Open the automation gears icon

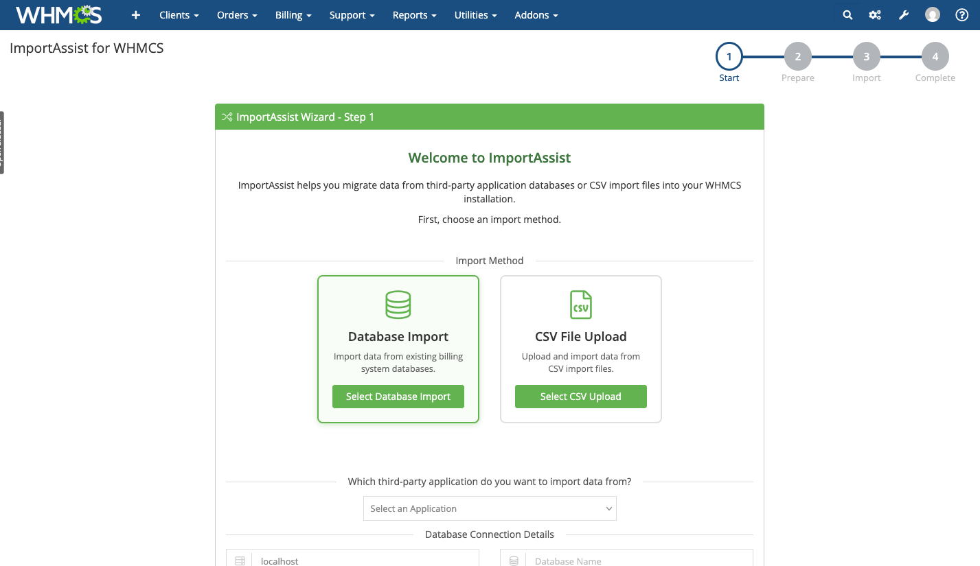point(875,15)
